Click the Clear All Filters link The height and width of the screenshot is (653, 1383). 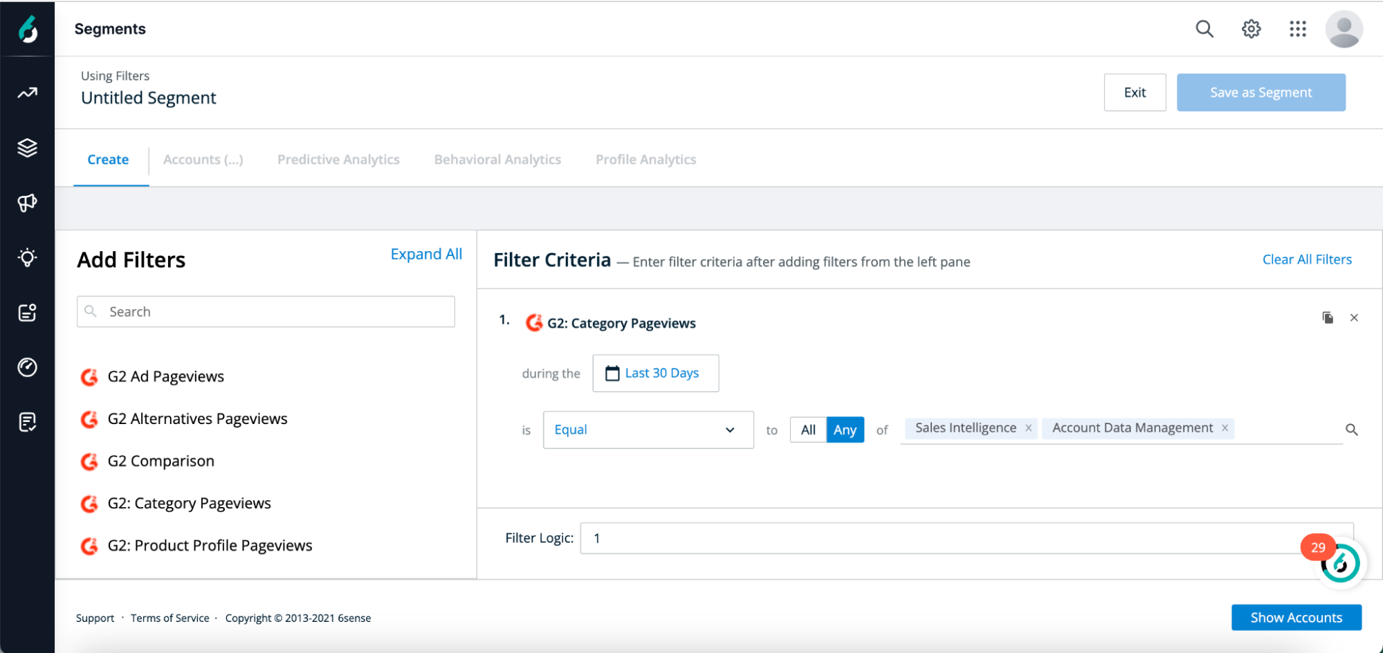pyautogui.click(x=1307, y=259)
